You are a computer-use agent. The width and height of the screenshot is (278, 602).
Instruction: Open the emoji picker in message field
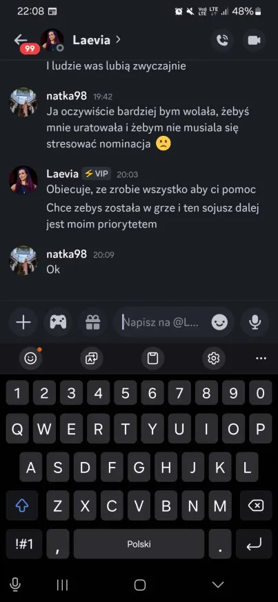point(219,323)
